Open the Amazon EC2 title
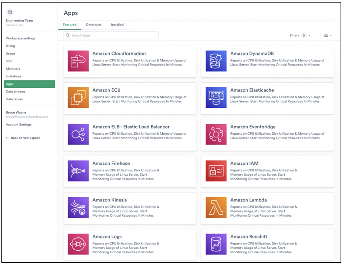 click(106, 90)
